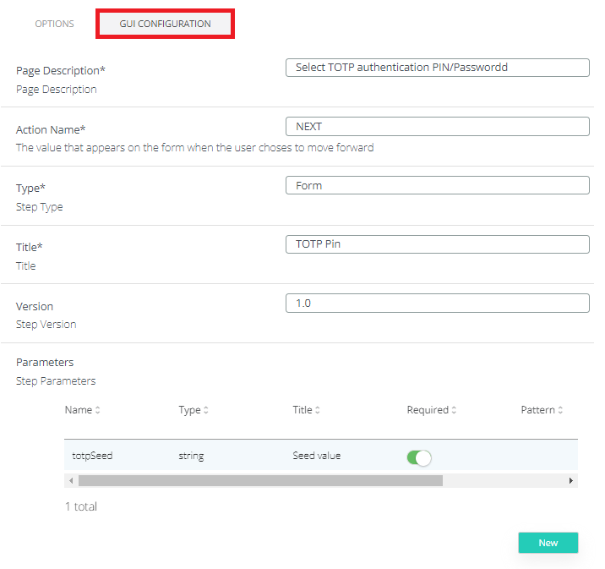605x569 pixels.
Task: Click the Seed value title cell
Action: pyautogui.click(x=317, y=456)
